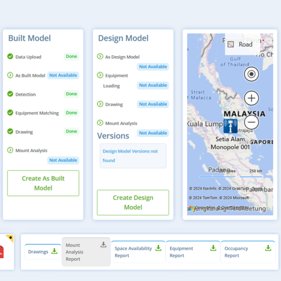Click the Data Upload green checkmark
Viewport: 281px width, 281px height.
(10, 56)
